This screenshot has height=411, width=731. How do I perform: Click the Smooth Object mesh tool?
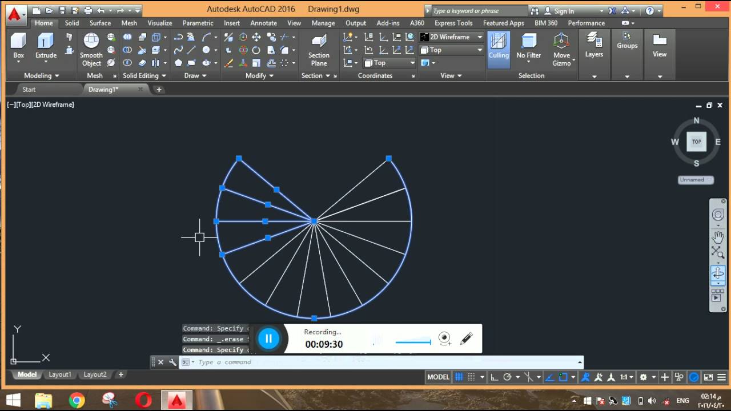coord(91,50)
